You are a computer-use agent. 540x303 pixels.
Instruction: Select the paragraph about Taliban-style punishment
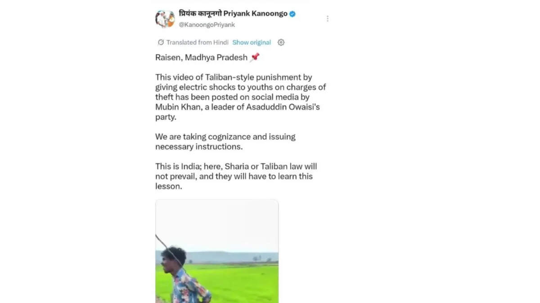coord(241,97)
